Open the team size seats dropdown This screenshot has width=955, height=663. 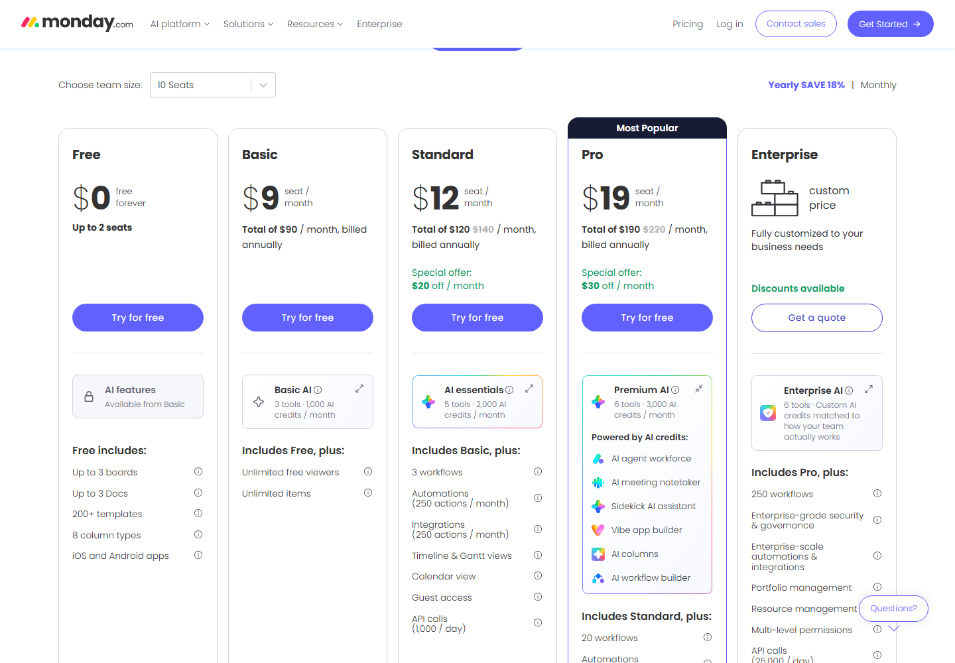[213, 85]
